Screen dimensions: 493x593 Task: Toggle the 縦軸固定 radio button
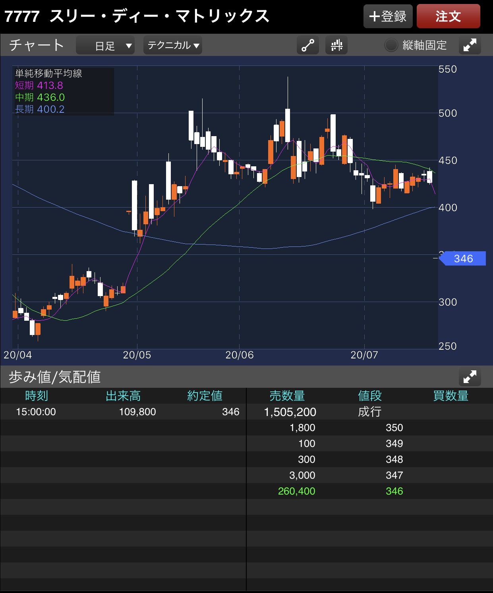[391, 46]
